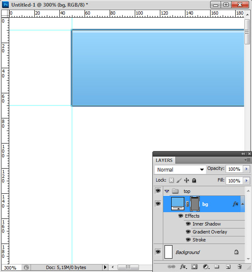Create new fill or adjustment layer

click(206, 267)
